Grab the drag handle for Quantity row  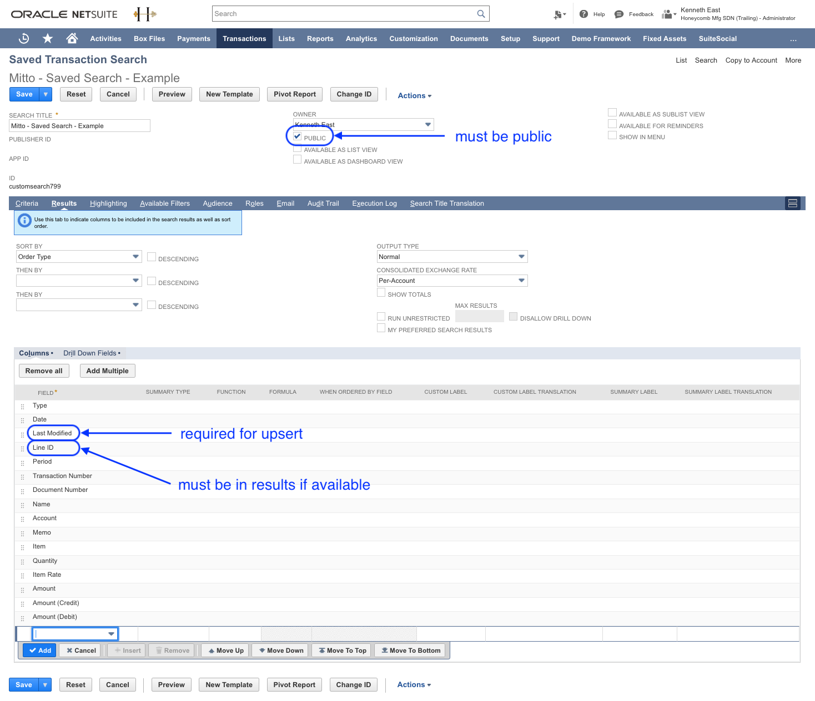23,562
